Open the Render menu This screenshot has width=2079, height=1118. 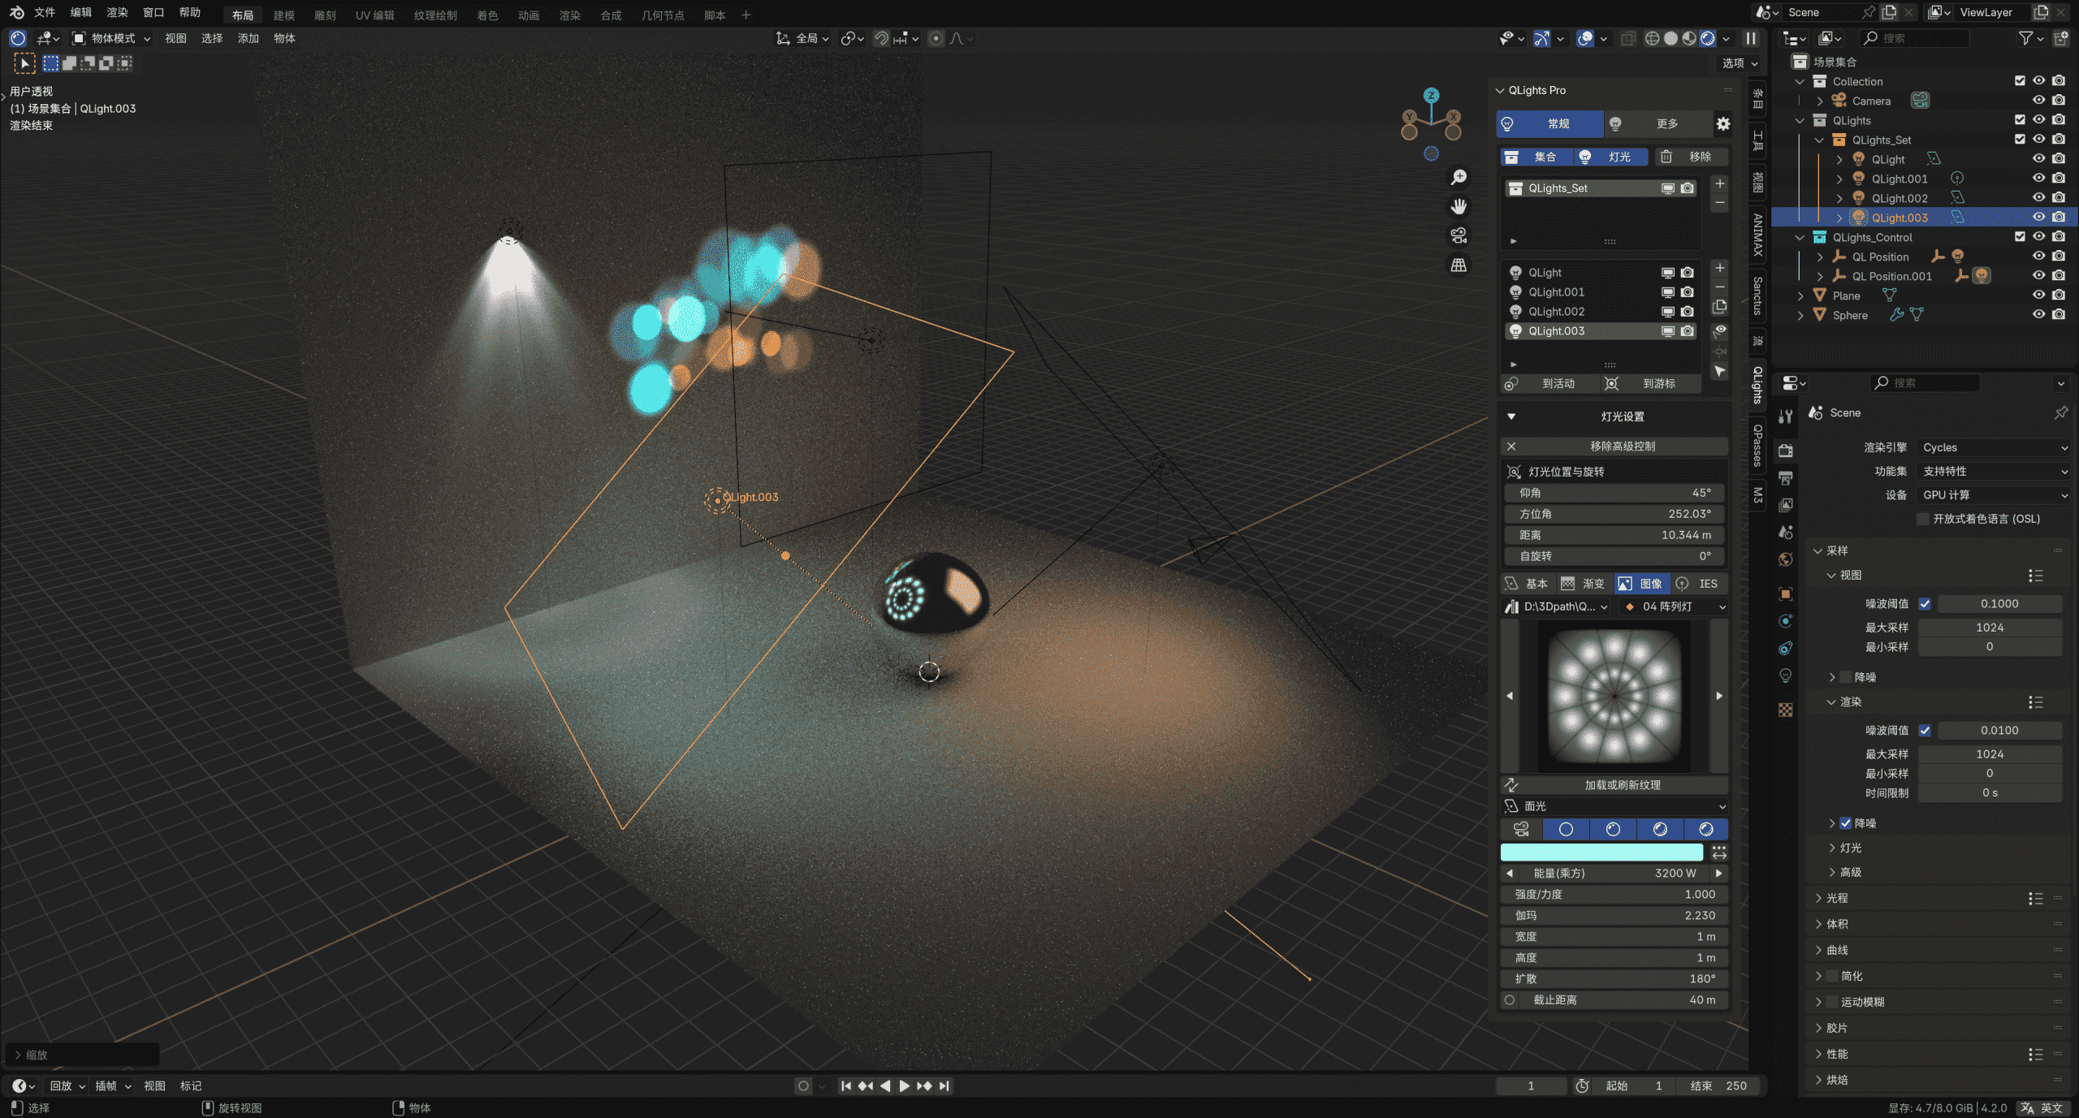pyautogui.click(x=118, y=12)
